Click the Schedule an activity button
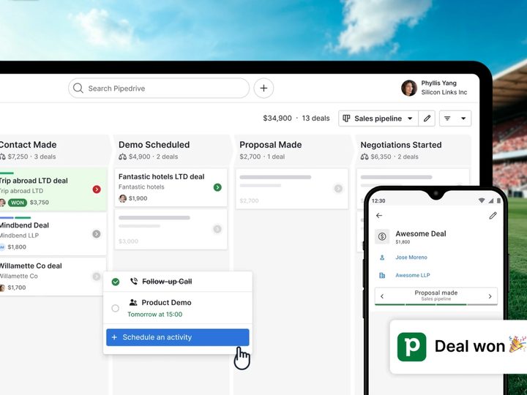Screen dimensions: 527x395 pos(177,337)
